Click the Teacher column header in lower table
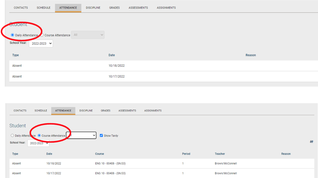Image resolution: width=318 pixels, height=178 pixels. pos(220,154)
